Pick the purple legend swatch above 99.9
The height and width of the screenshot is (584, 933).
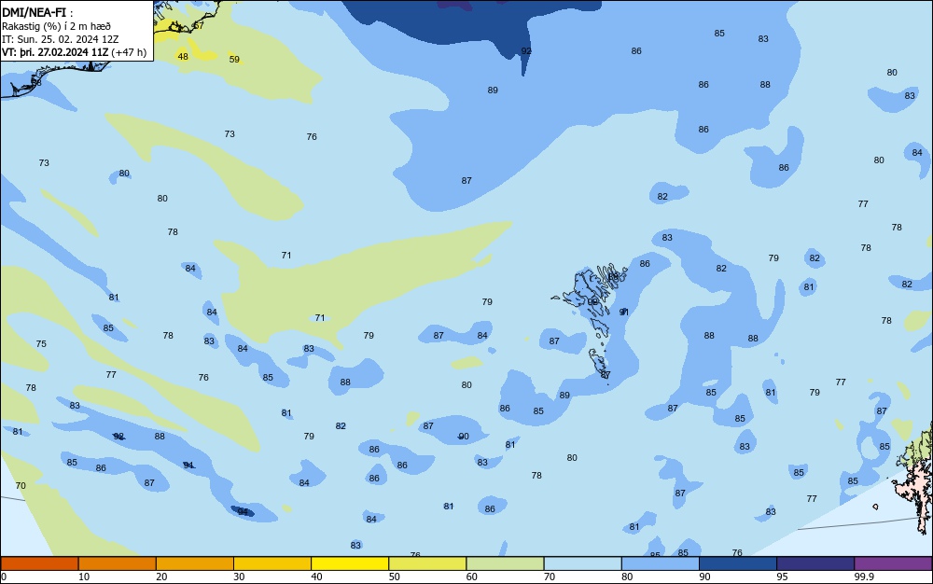[893, 563]
